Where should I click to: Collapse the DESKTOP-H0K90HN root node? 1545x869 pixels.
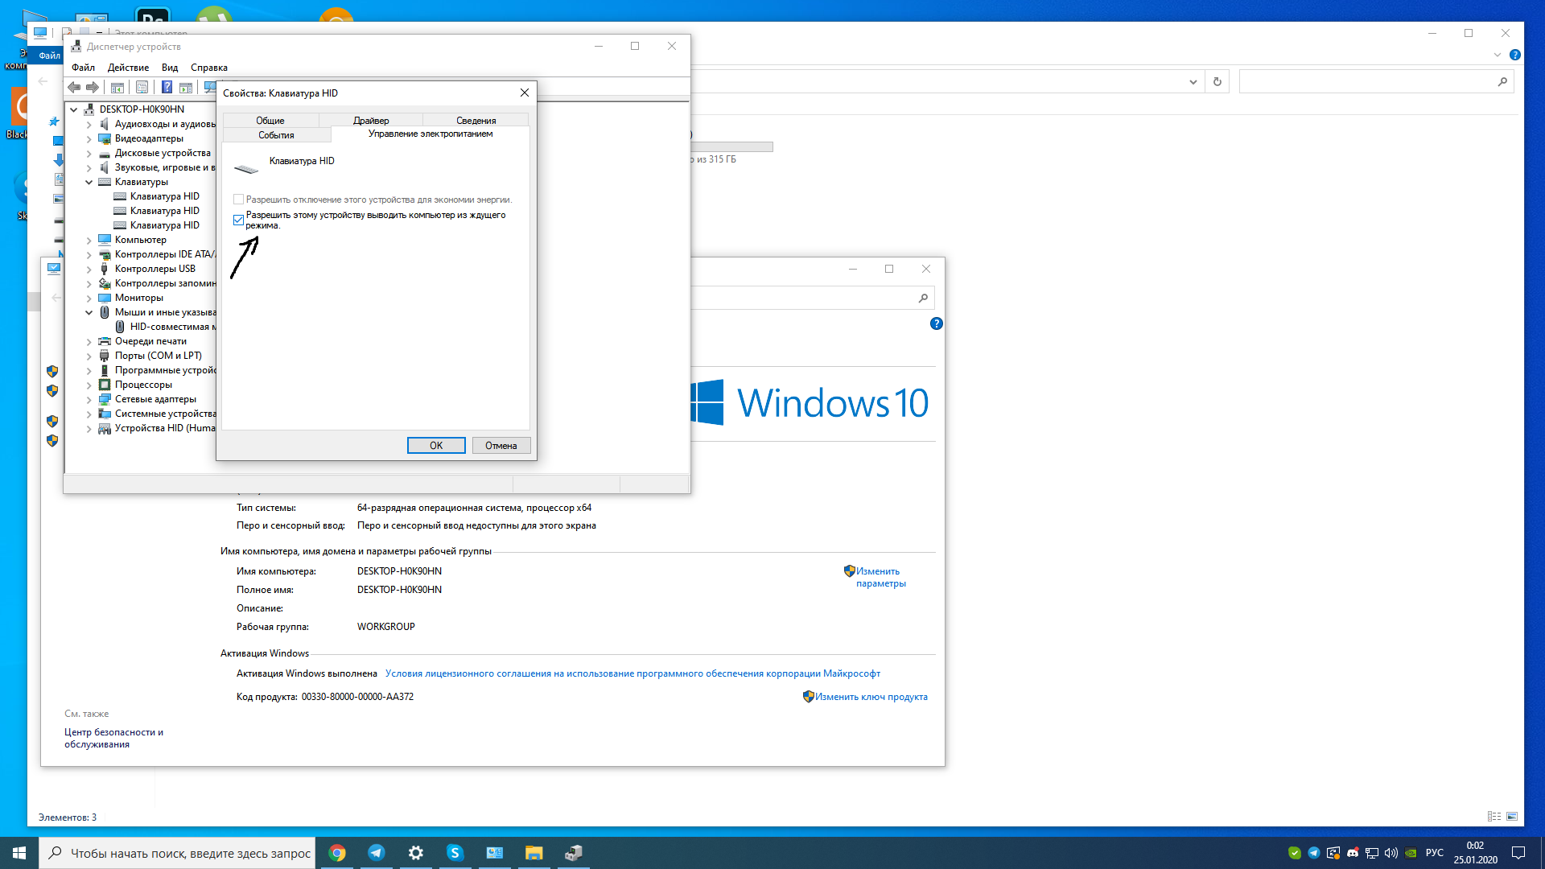tap(74, 109)
